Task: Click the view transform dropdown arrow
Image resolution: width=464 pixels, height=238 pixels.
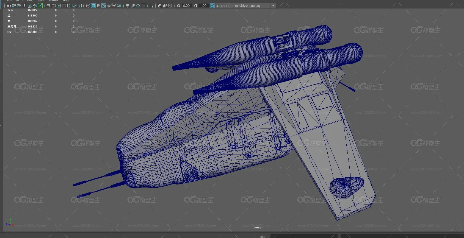Action: pos(273,6)
